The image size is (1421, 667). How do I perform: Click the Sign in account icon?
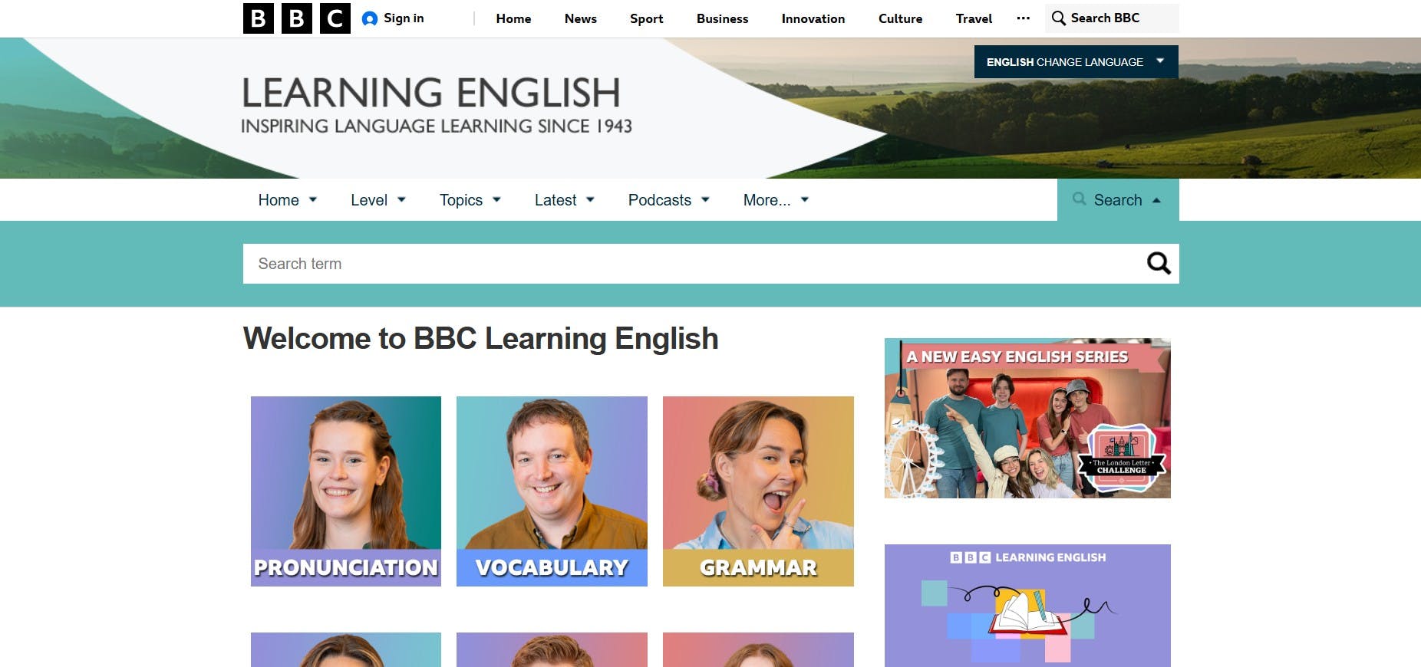(x=370, y=18)
